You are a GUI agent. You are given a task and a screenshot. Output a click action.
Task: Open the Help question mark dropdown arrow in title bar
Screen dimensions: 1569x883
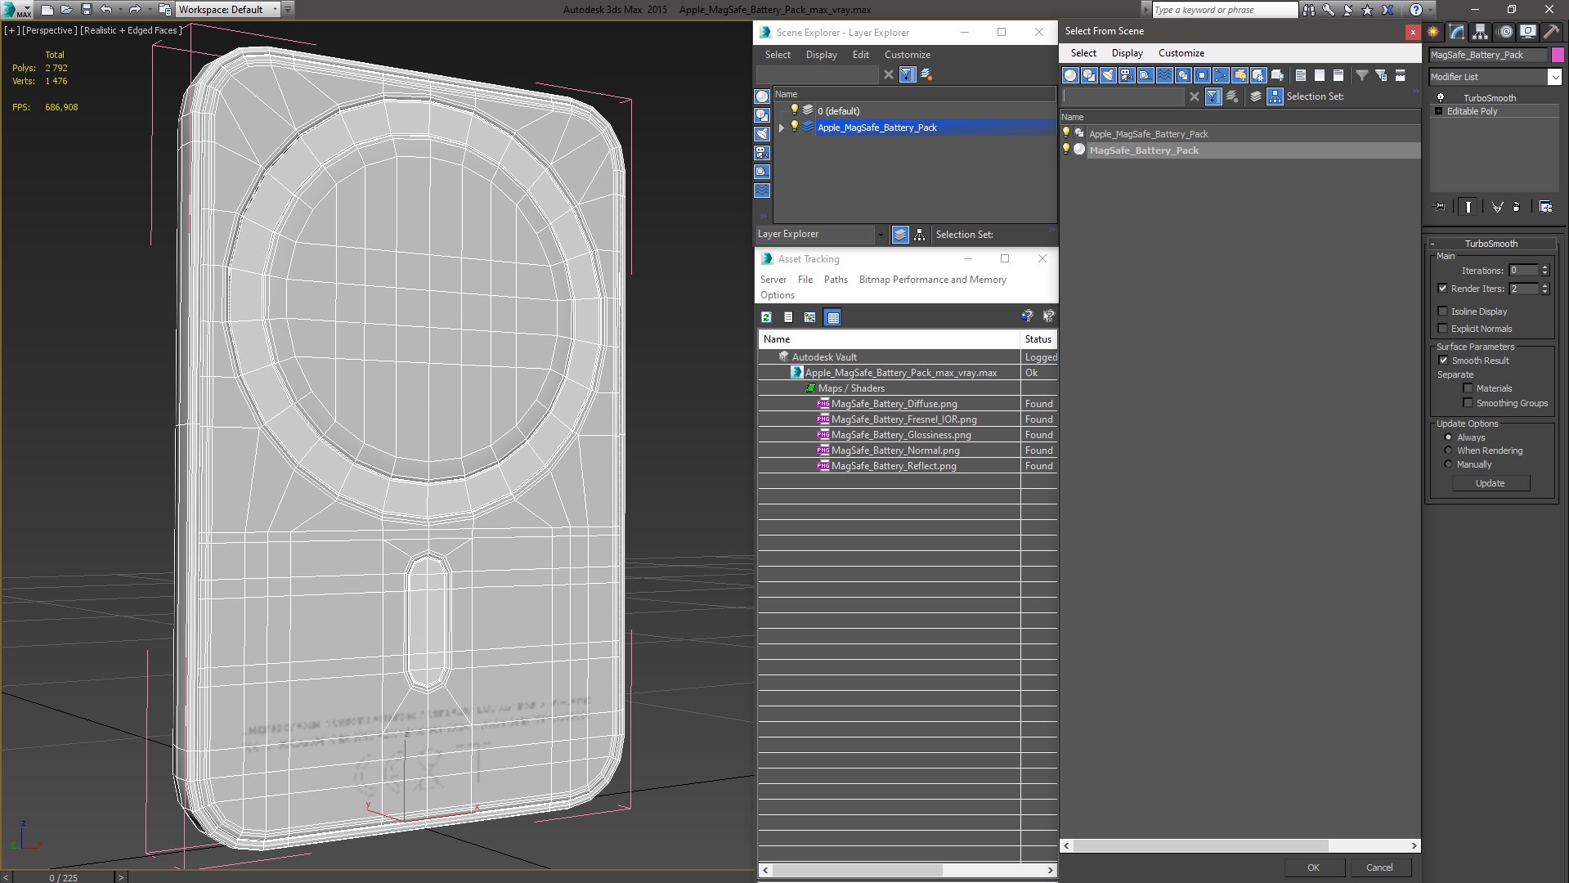tap(1430, 10)
